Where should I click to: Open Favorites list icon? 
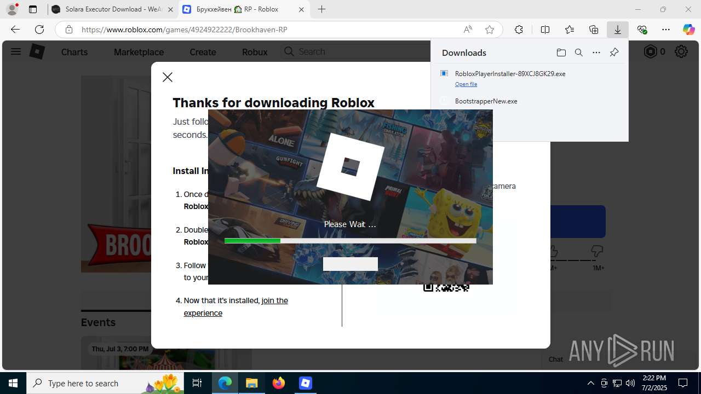570,30
